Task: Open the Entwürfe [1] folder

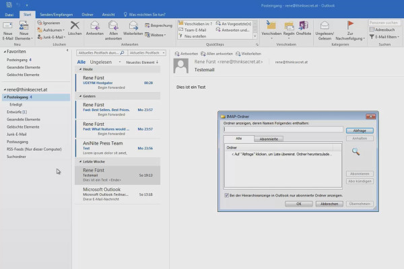Action: coord(17,112)
